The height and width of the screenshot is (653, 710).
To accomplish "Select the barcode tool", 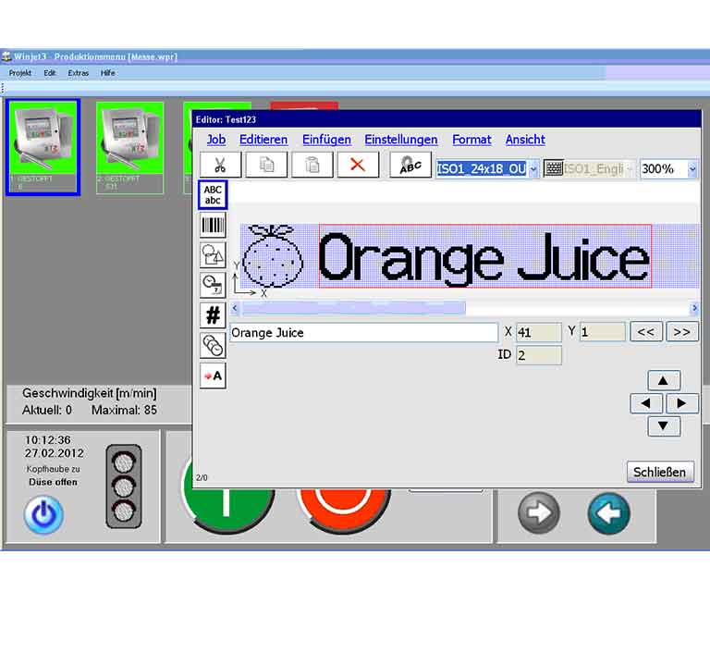I will [213, 225].
